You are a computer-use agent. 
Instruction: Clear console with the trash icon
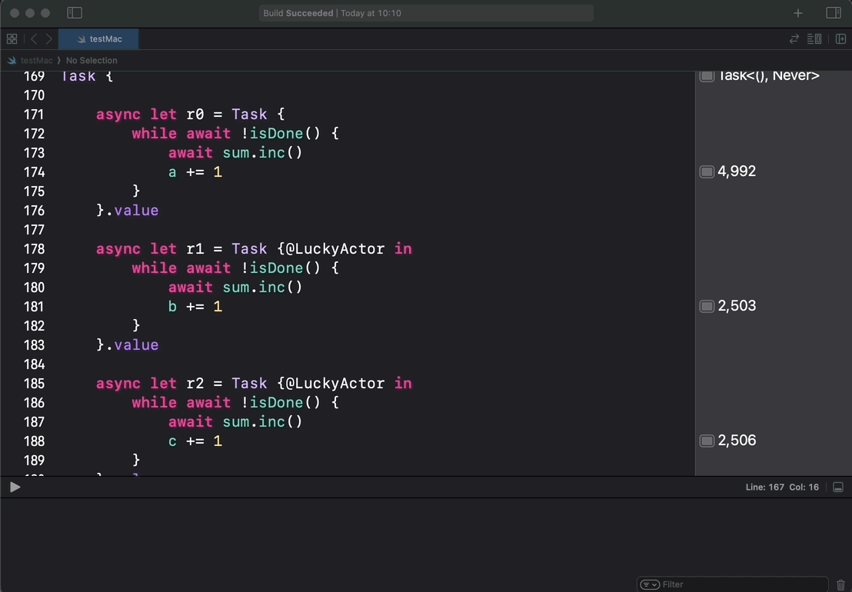point(840,585)
